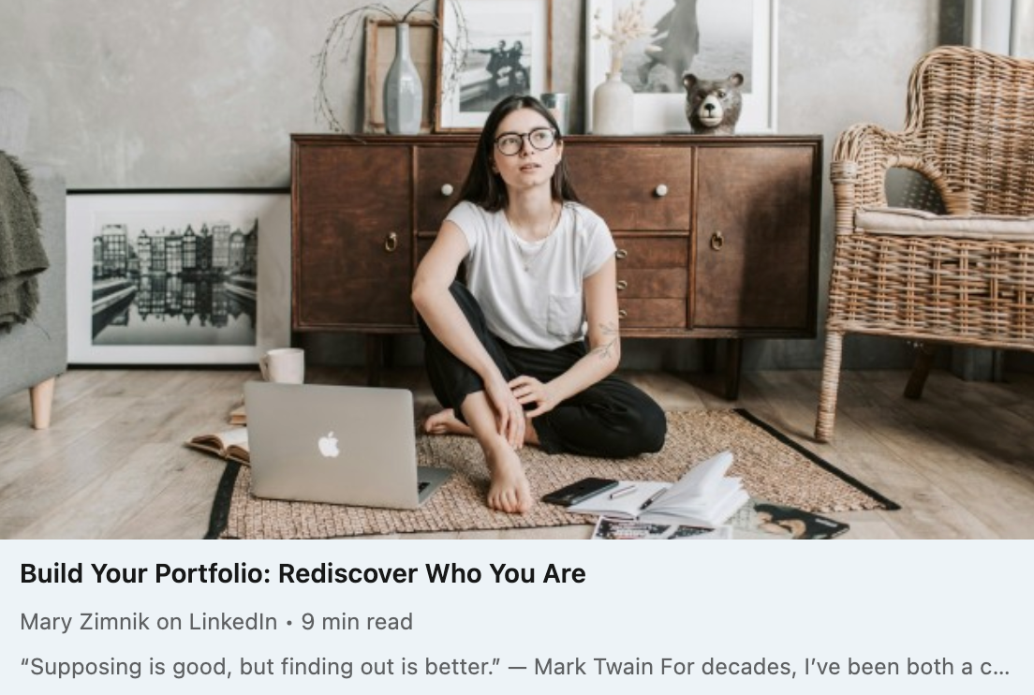Click the white bottle vase near the bear
The height and width of the screenshot is (695, 1034).
click(x=613, y=103)
